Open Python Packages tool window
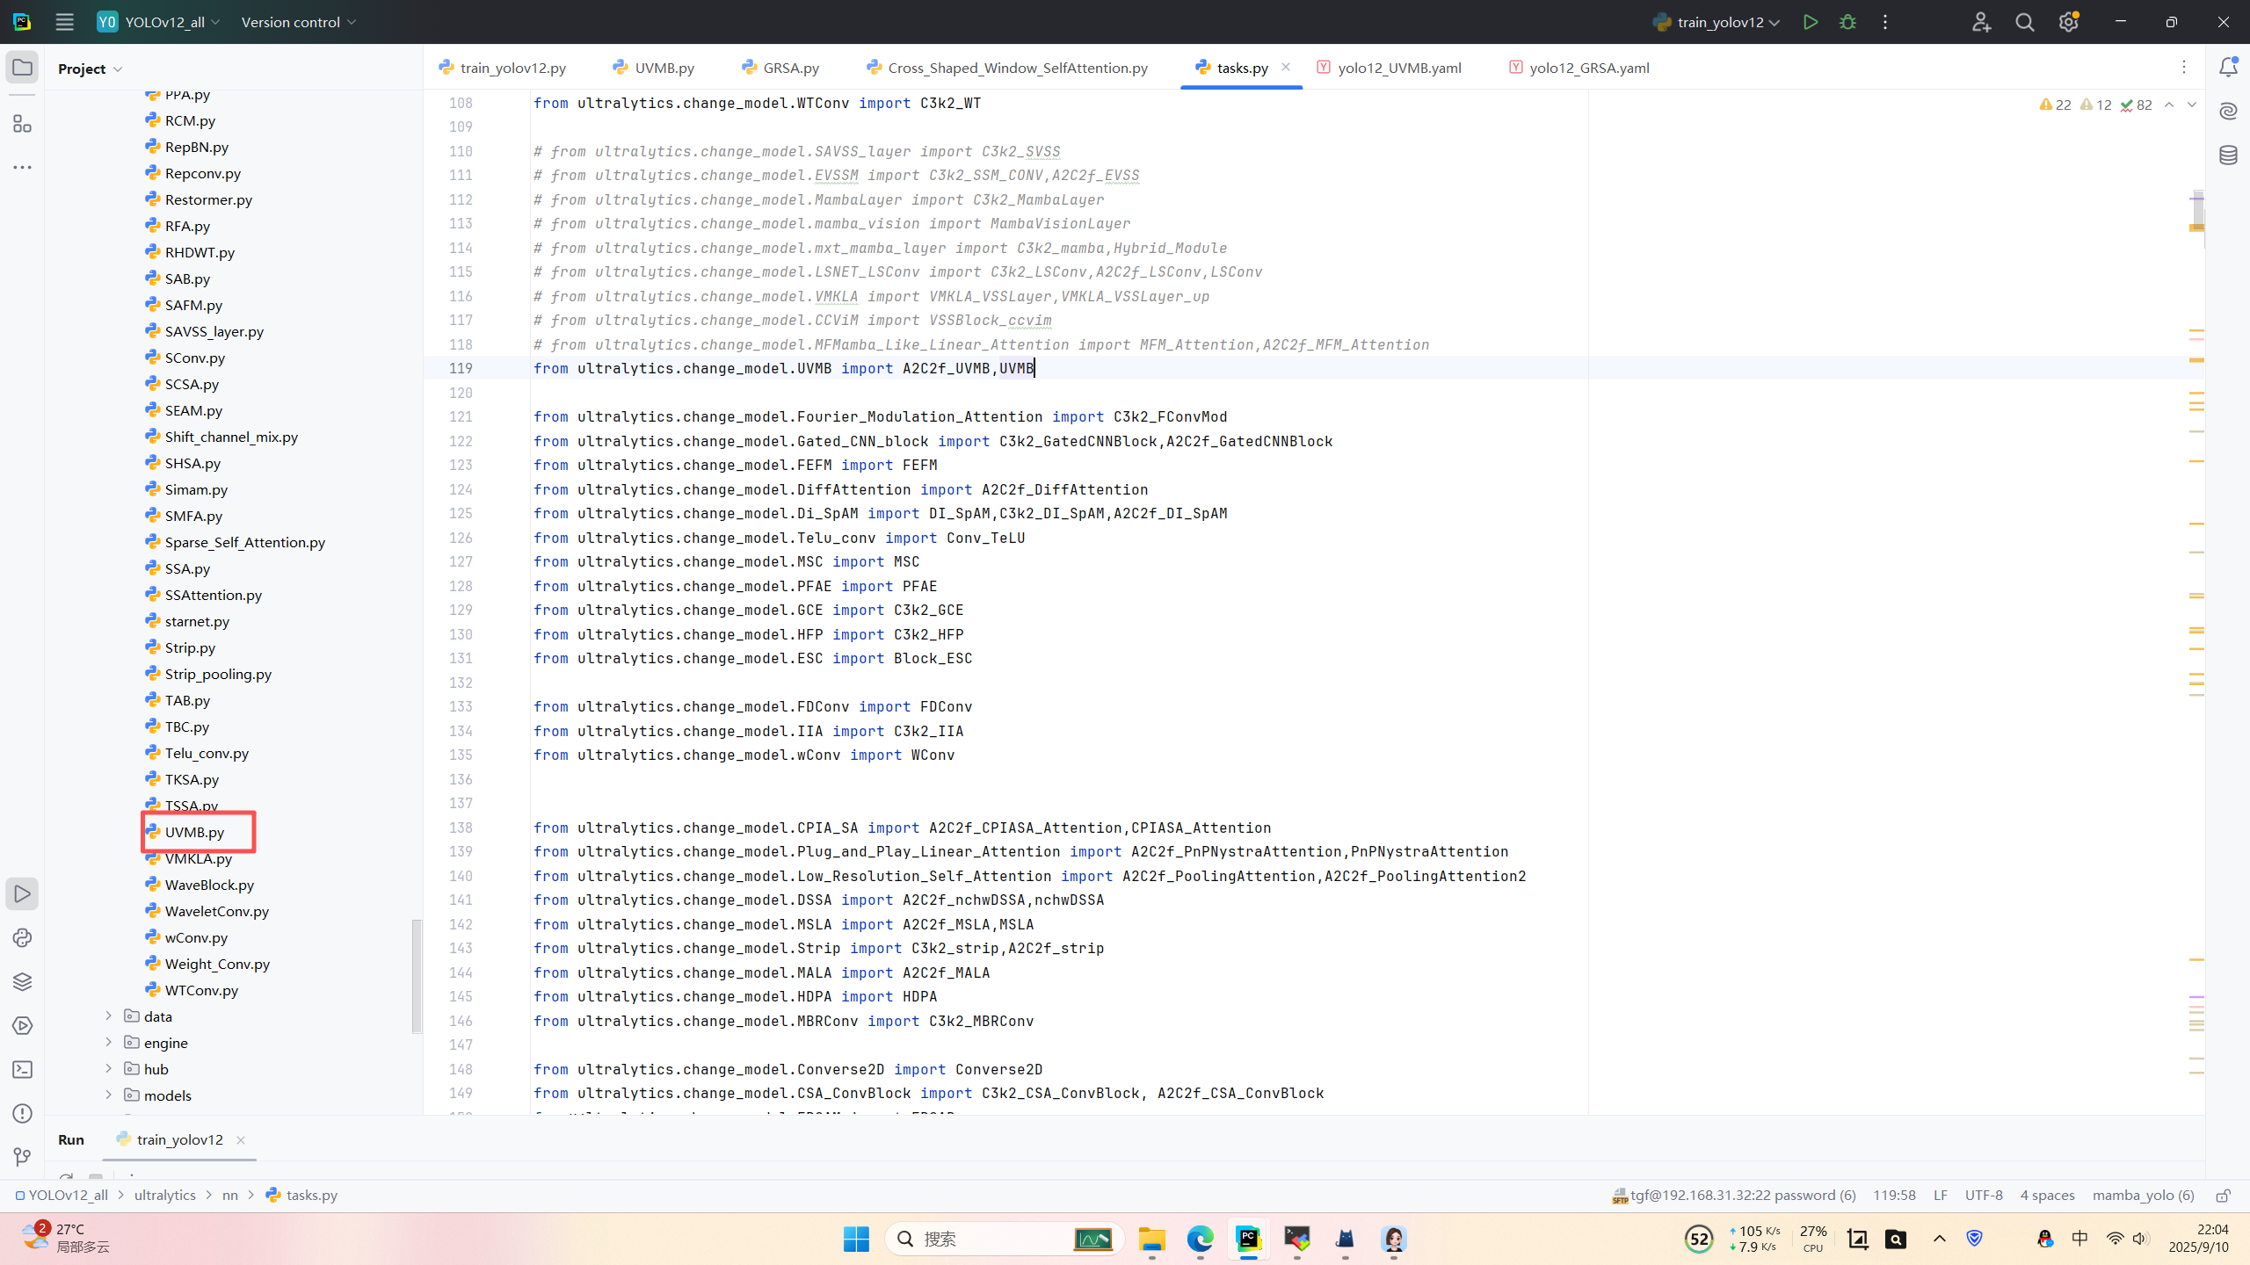Viewport: 2250px width, 1265px height. (x=22, y=981)
